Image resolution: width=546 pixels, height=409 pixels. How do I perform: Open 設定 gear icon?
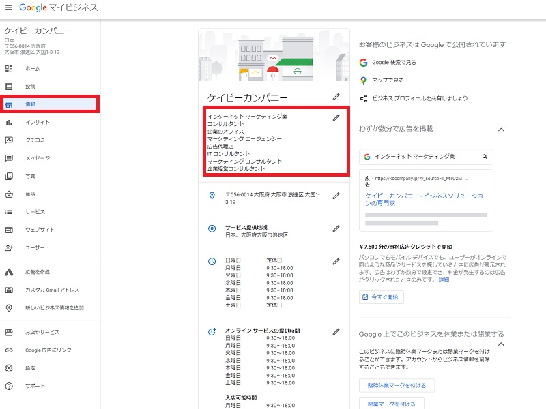click(9, 368)
